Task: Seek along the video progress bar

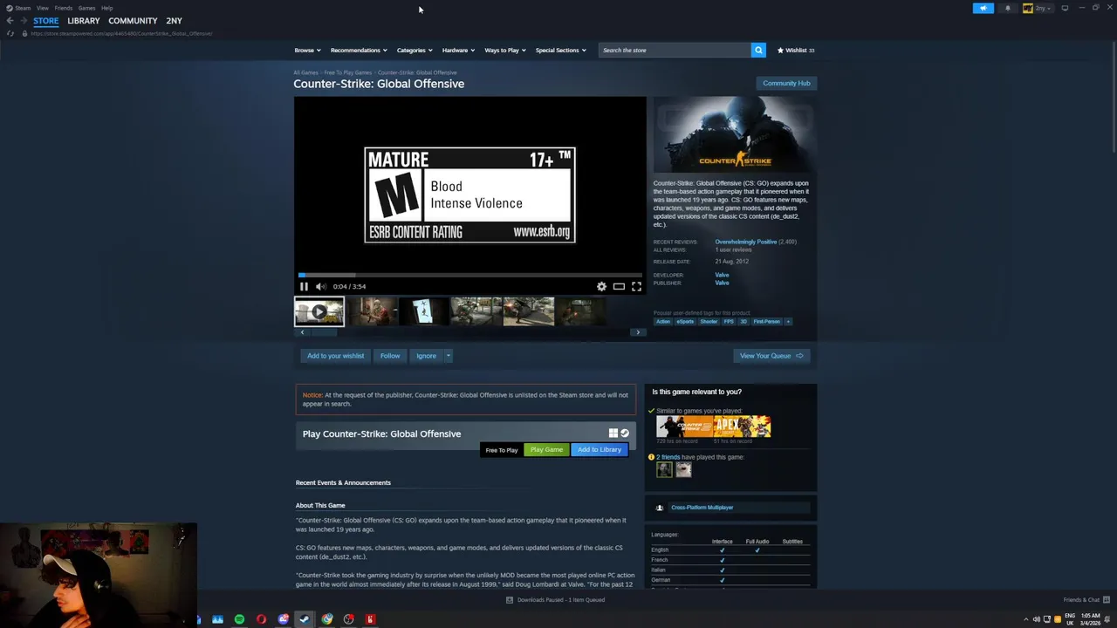Action: [x=469, y=275]
